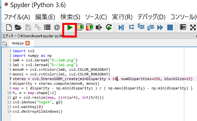Image resolution: width=197 pixels, height=121 pixels.
Task: Click 'blockSize=22' on line 7
Action: point(177,79)
